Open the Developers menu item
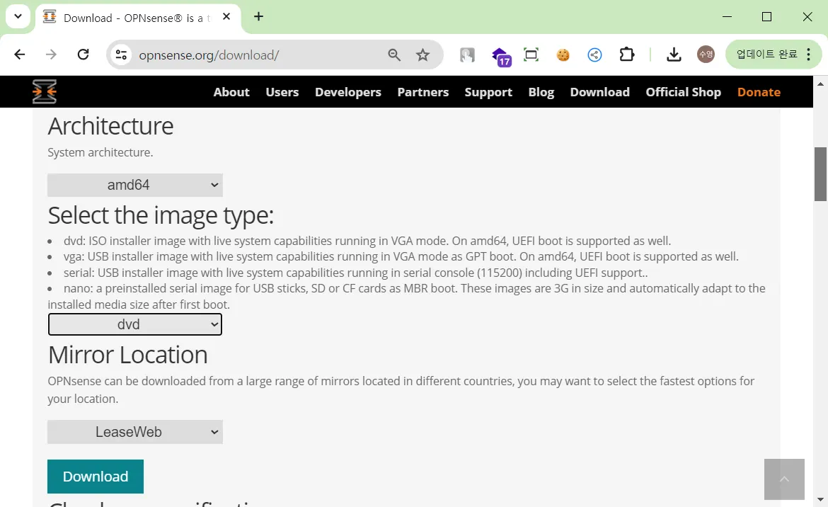The height and width of the screenshot is (507, 828). click(348, 92)
